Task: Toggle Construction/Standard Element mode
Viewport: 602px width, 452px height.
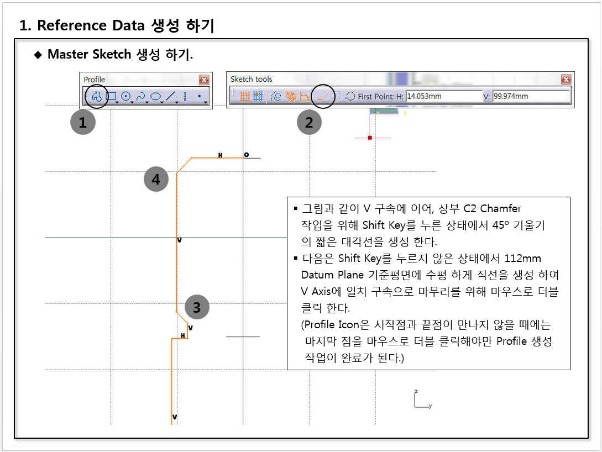Action: click(x=276, y=96)
